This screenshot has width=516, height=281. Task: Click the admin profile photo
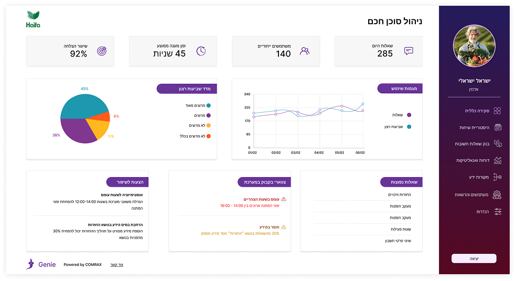coord(474,47)
